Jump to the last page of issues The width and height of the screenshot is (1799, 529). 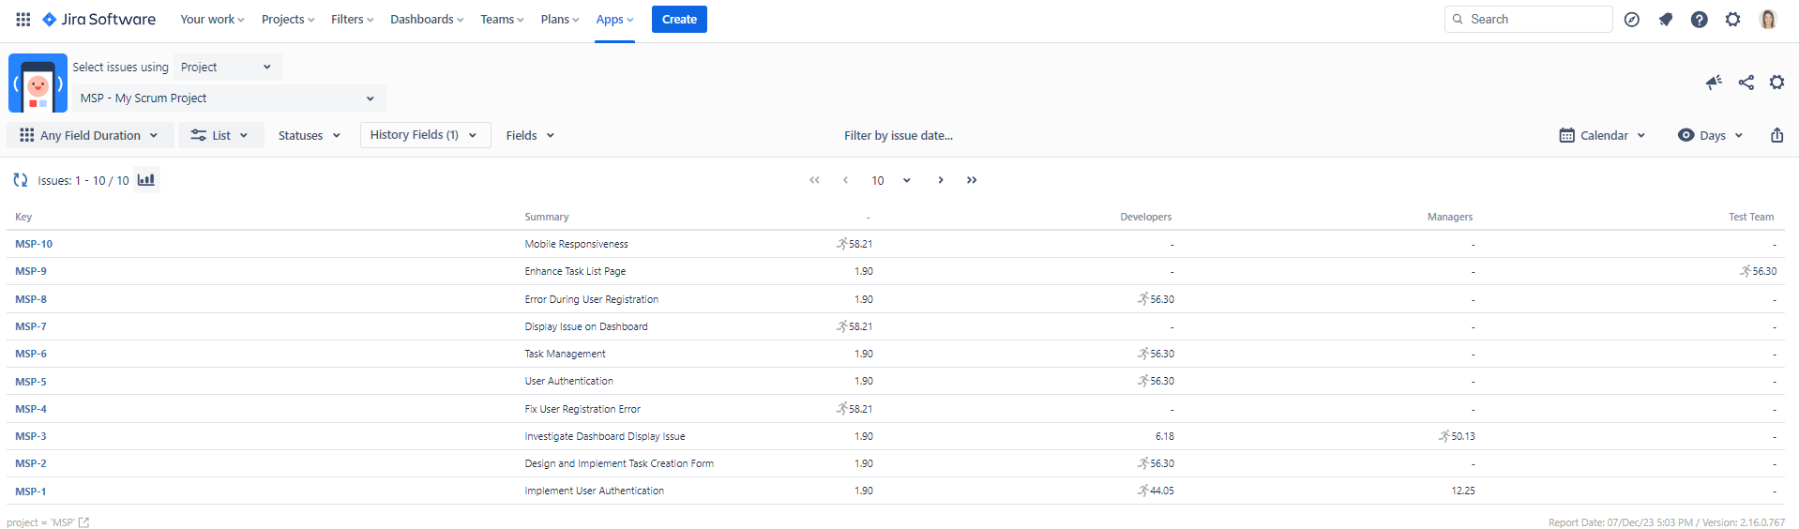point(972,180)
